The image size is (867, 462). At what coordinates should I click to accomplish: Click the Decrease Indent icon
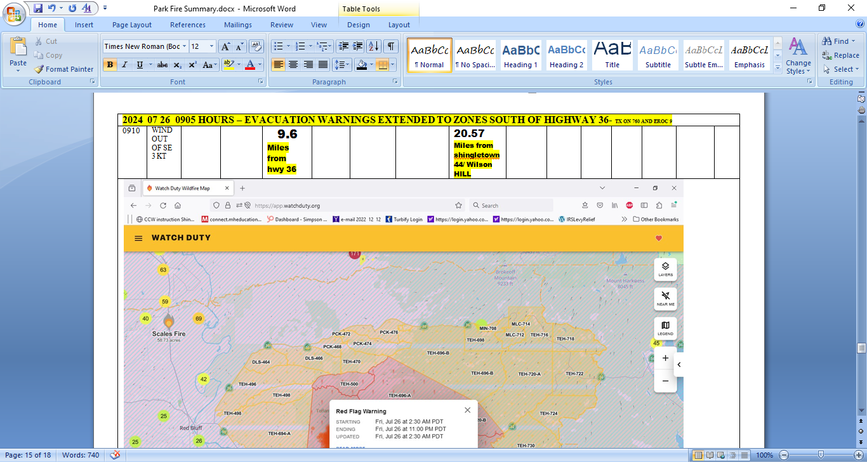click(x=343, y=46)
